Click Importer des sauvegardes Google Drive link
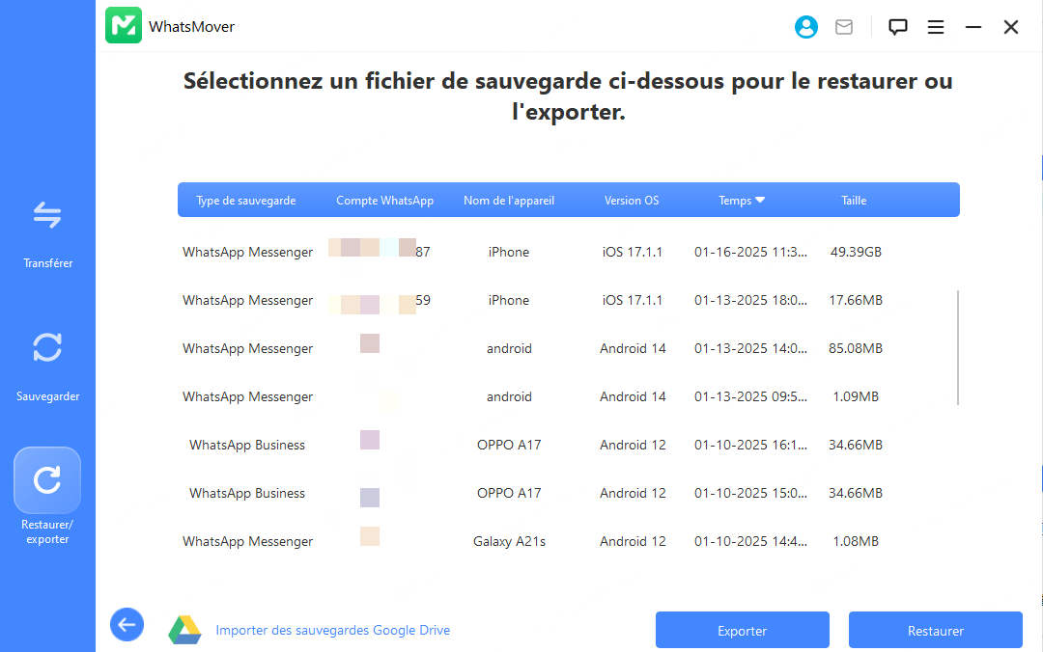1043x652 pixels. pyautogui.click(x=332, y=630)
